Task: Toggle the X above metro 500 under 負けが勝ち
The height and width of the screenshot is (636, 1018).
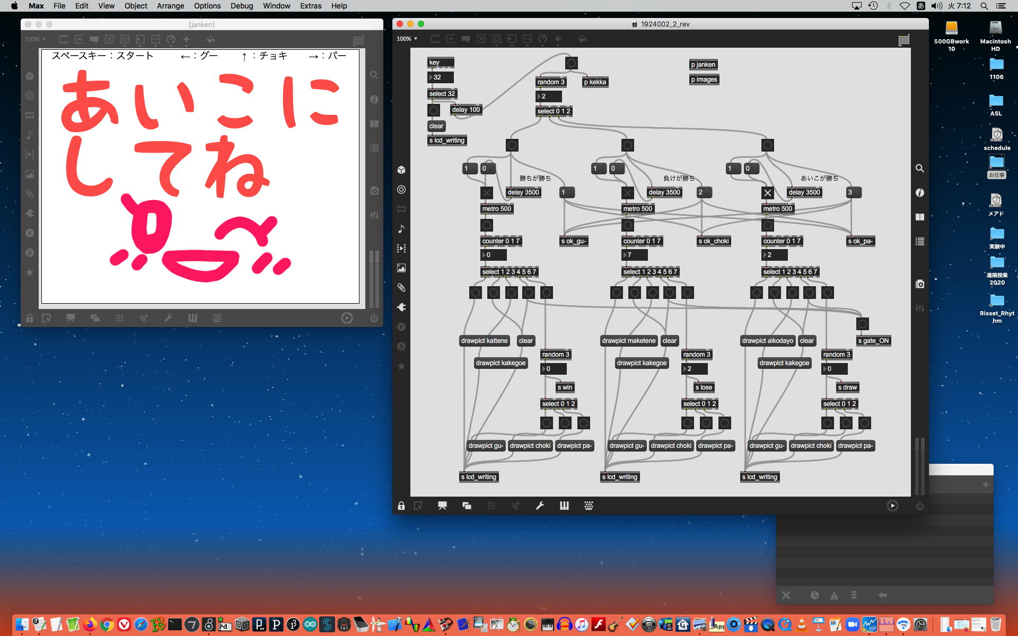Action: pos(627,193)
